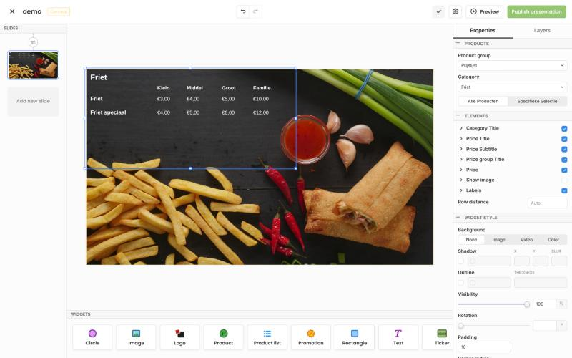Add a Promotion widget
572x358 pixels.
point(311,337)
